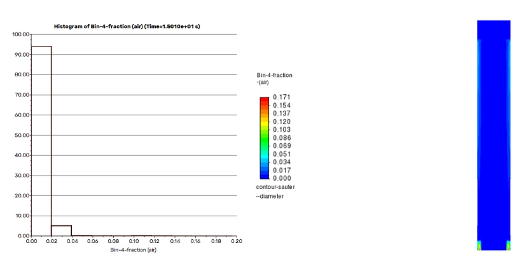Viewport: 526px width, 266px height.
Task: Click y-axis tick label 30.00
Action: pyautogui.click(x=22, y=176)
